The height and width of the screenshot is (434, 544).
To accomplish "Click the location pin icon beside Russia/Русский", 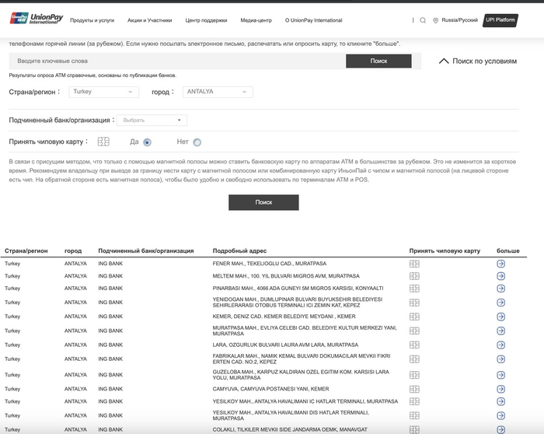I will 435,20.
